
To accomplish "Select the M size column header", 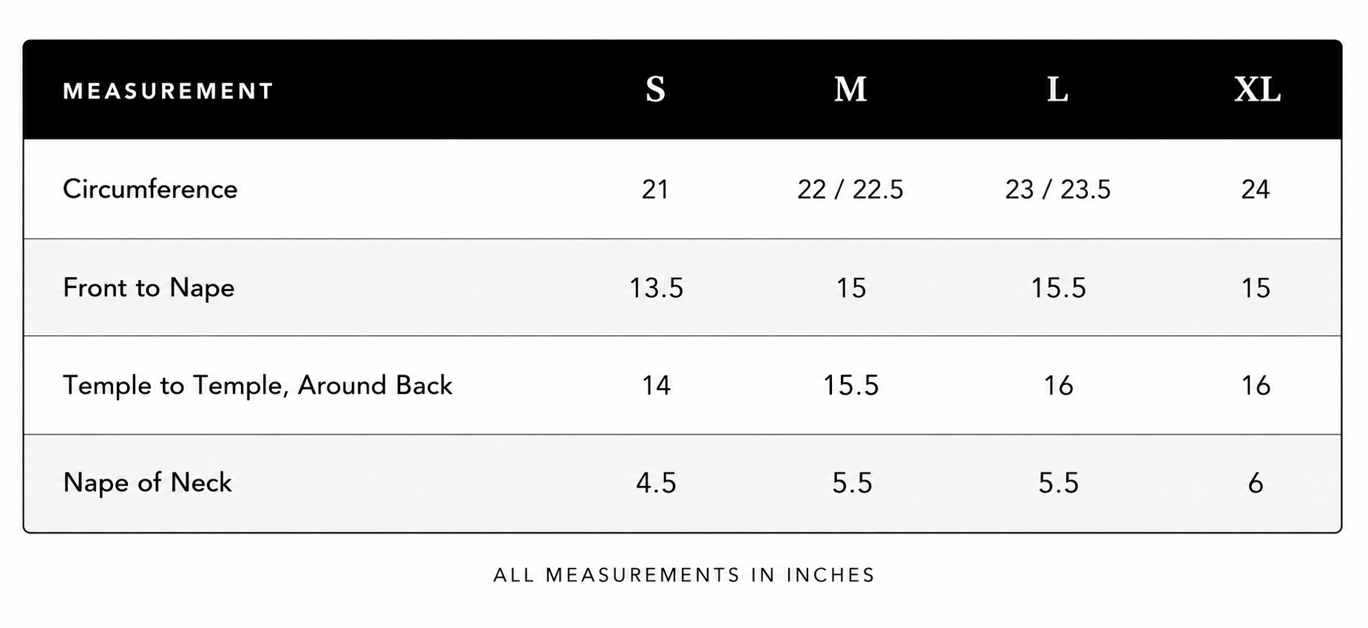I will click(x=850, y=89).
